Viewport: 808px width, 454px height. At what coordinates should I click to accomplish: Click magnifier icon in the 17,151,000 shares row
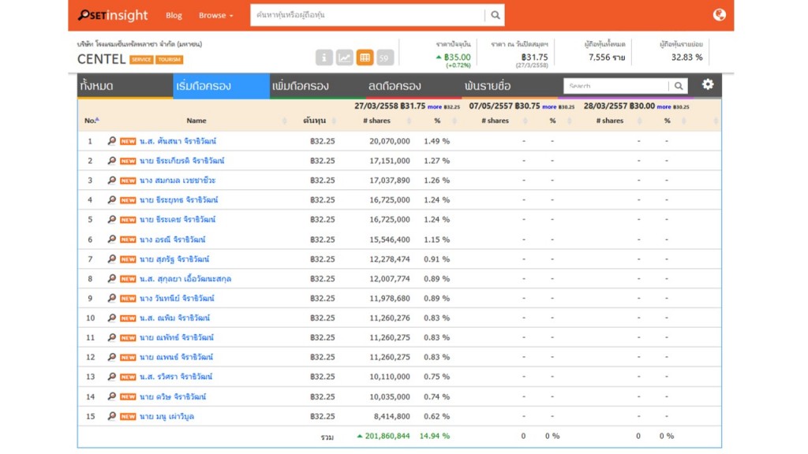pos(112,161)
